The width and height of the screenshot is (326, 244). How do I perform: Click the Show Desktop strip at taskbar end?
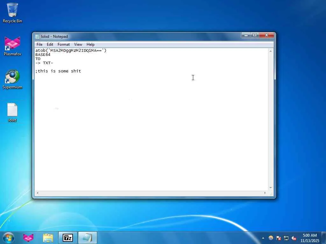[324, 238]
